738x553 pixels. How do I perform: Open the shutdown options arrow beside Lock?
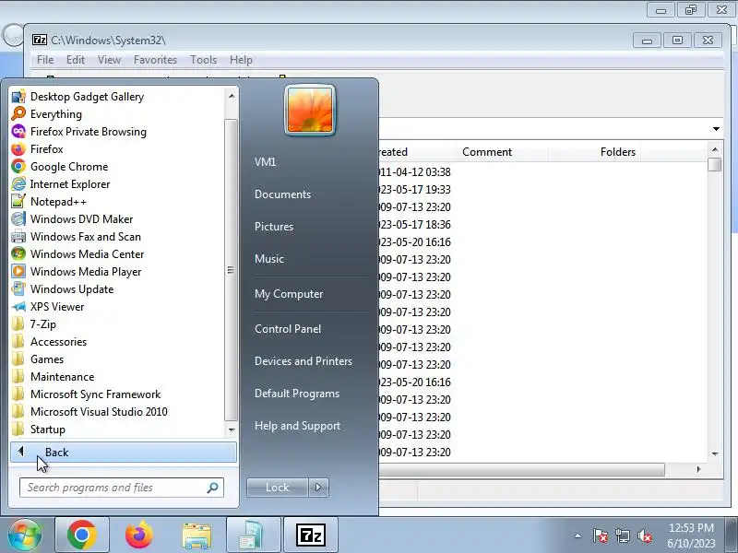coord(318,488)
